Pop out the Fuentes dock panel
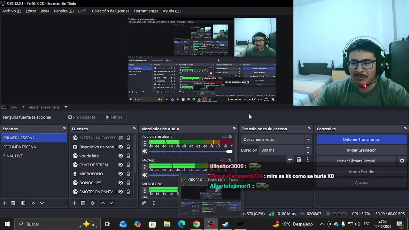The width and height of the screenshot is (409, 230). point(134,129)
